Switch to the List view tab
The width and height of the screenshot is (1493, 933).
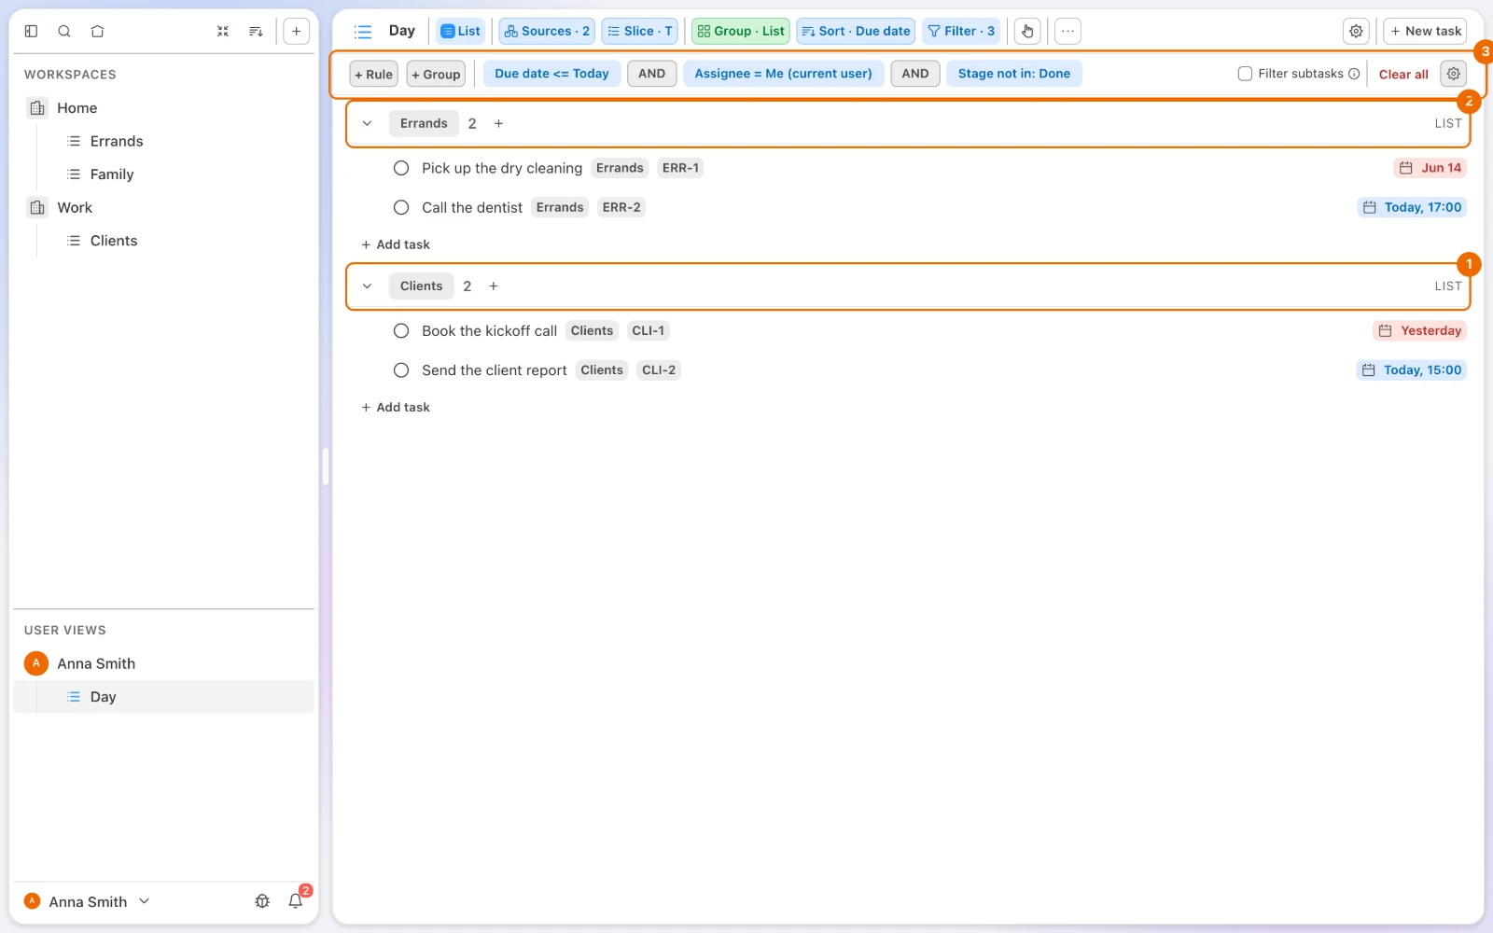(x=460, y=31)
